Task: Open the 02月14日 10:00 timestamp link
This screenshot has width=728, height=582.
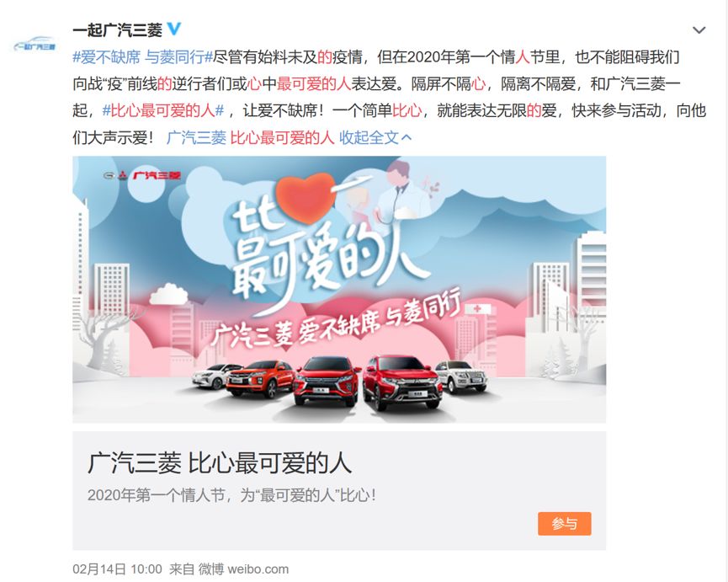Action: point(117,569)
